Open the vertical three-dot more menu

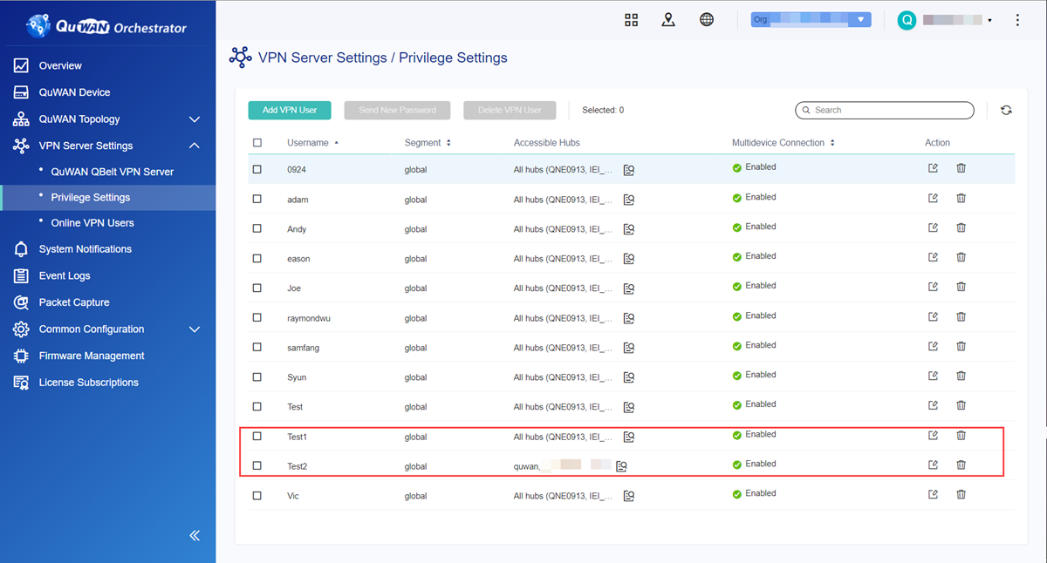coord(1017,20)
